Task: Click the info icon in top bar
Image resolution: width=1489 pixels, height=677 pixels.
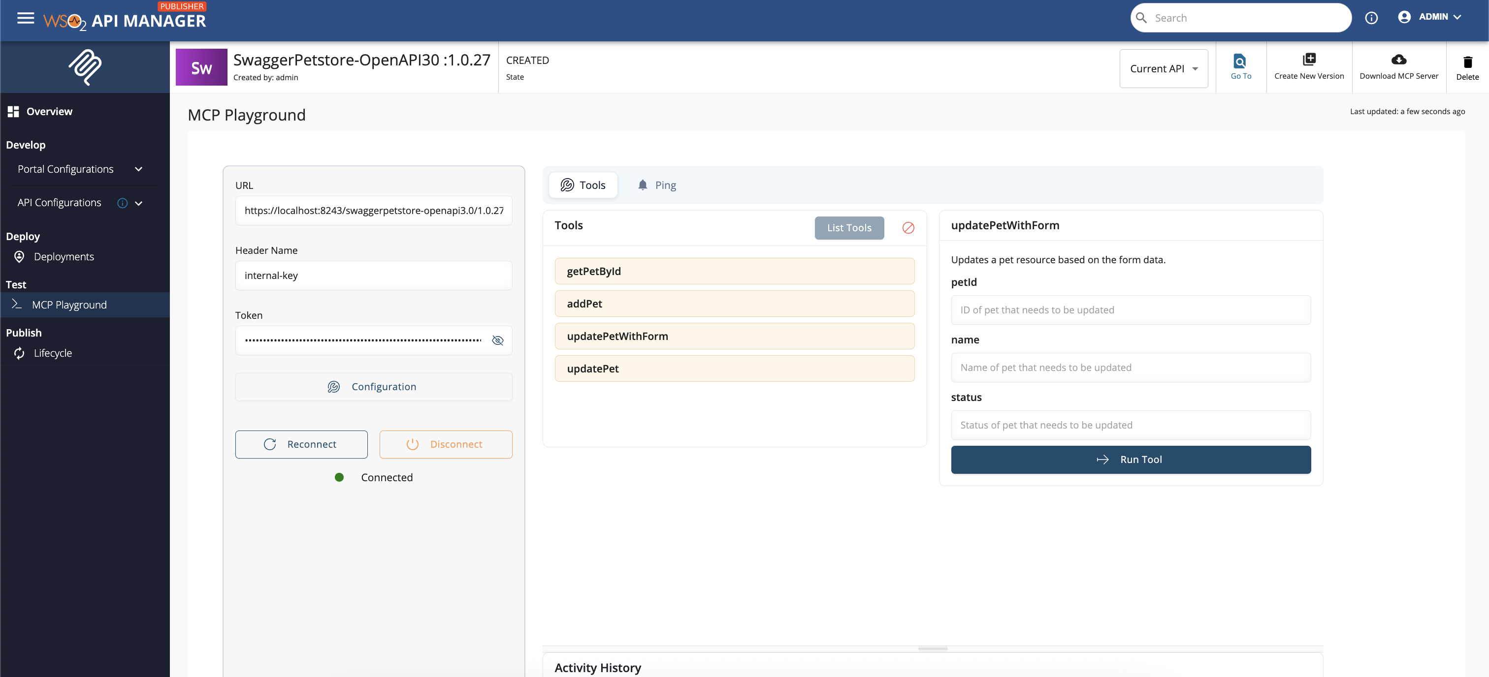Action: coord(1371,18)
